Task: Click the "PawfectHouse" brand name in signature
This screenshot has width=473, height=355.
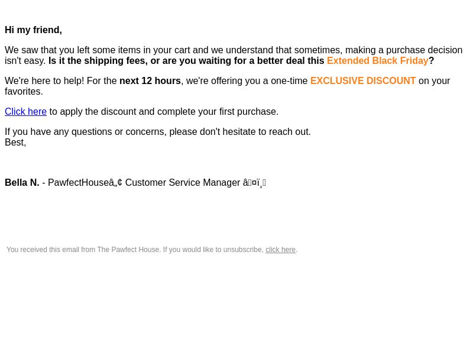Action: click(x=79, y=183)
